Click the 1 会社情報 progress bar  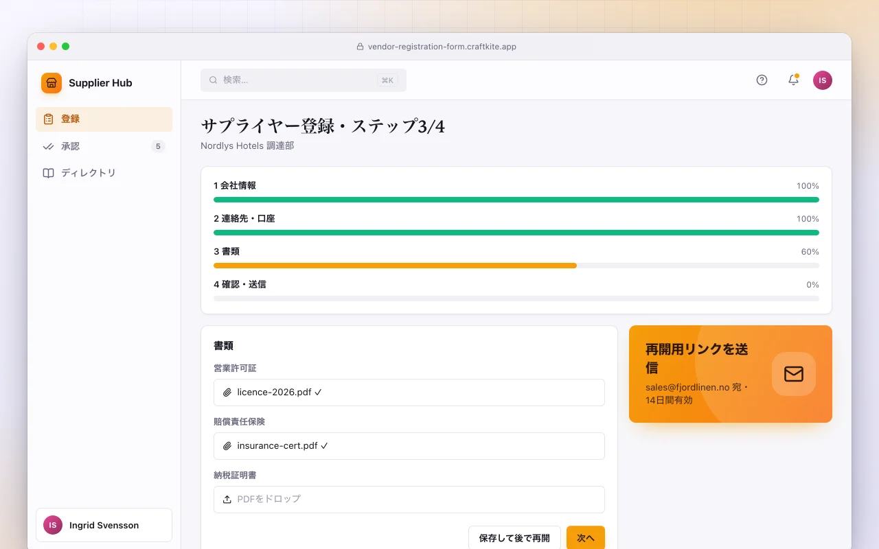point(516,200)
